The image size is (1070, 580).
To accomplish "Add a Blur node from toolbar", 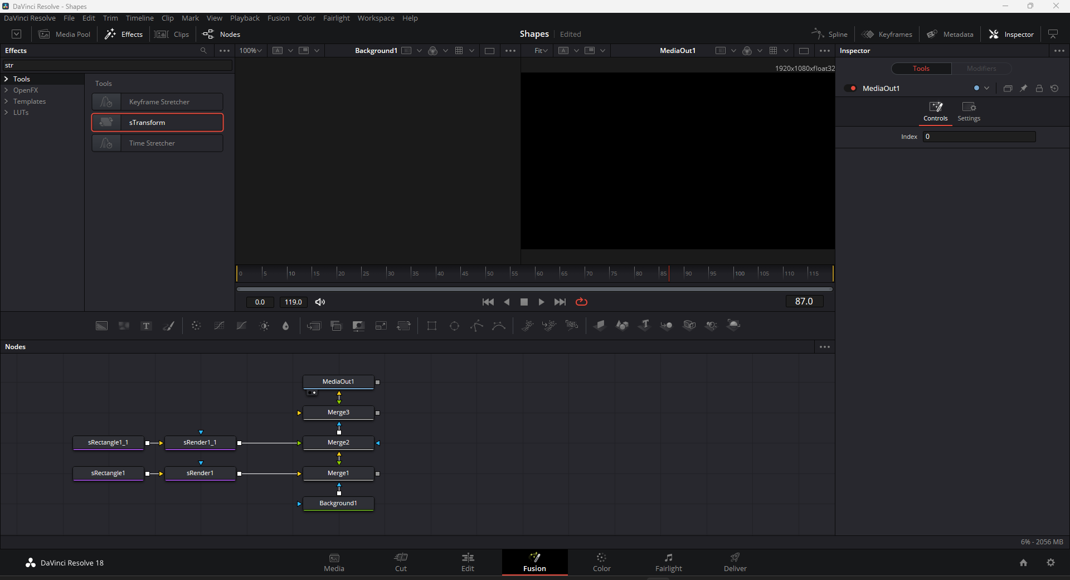I will [x=286, y=326].
